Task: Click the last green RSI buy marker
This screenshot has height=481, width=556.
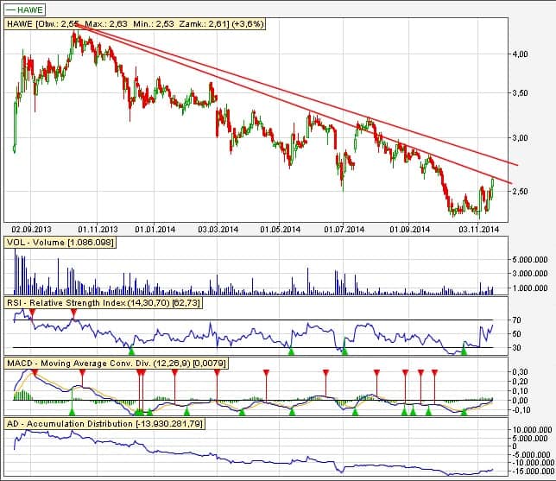Action: (x=463, y=351)
